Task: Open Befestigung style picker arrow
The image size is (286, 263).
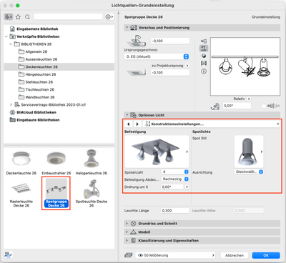Action: coord(187,152)
